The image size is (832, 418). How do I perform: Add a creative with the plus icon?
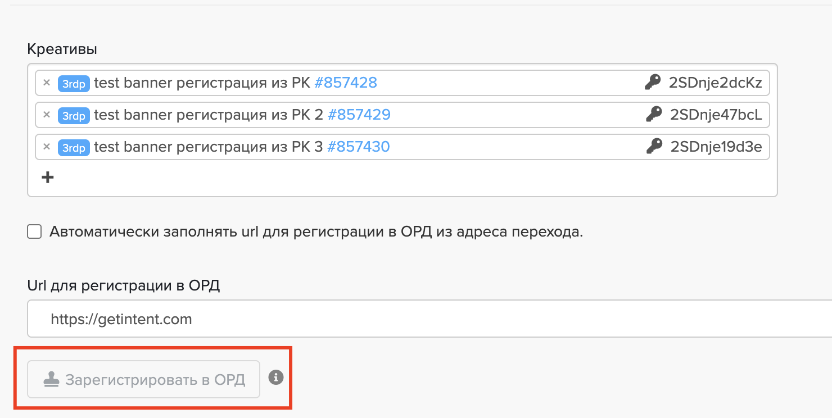click(48, 178)
